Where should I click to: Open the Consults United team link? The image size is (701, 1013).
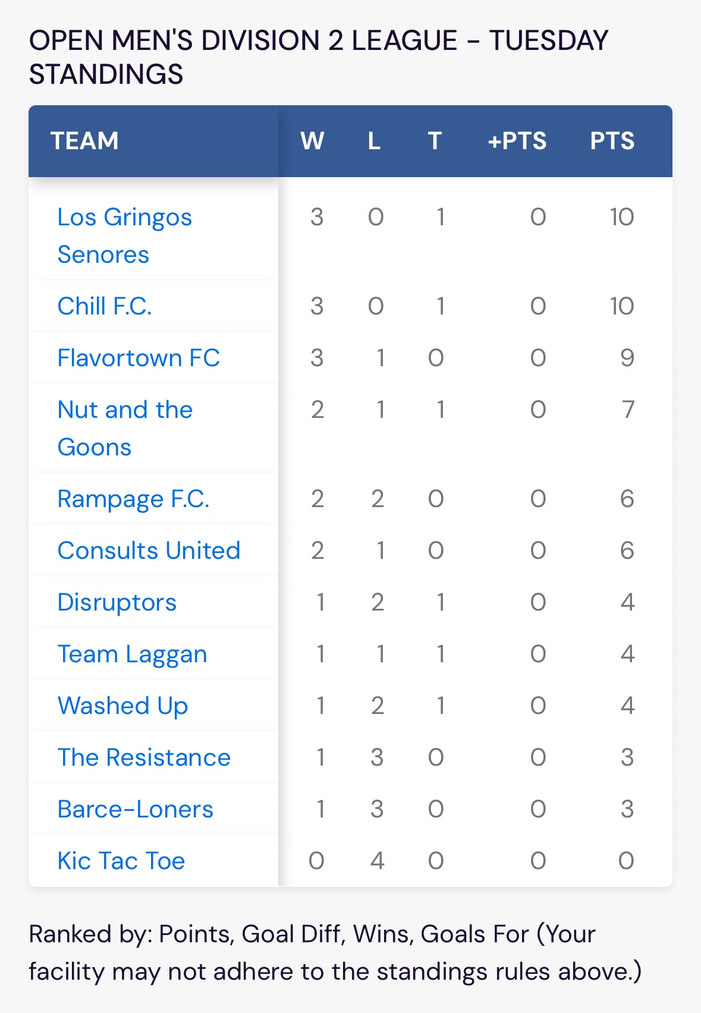tap(149, 550)
